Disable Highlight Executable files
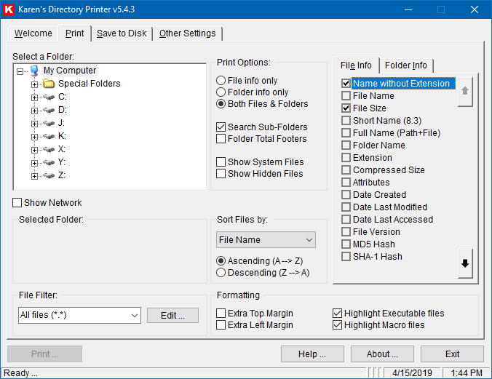Screen dimensions: 492x379 coord(337,314)
